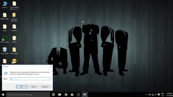Select the updates folder on desktop
The height and width of the screenshot is (97, 173).
point(14,28)
